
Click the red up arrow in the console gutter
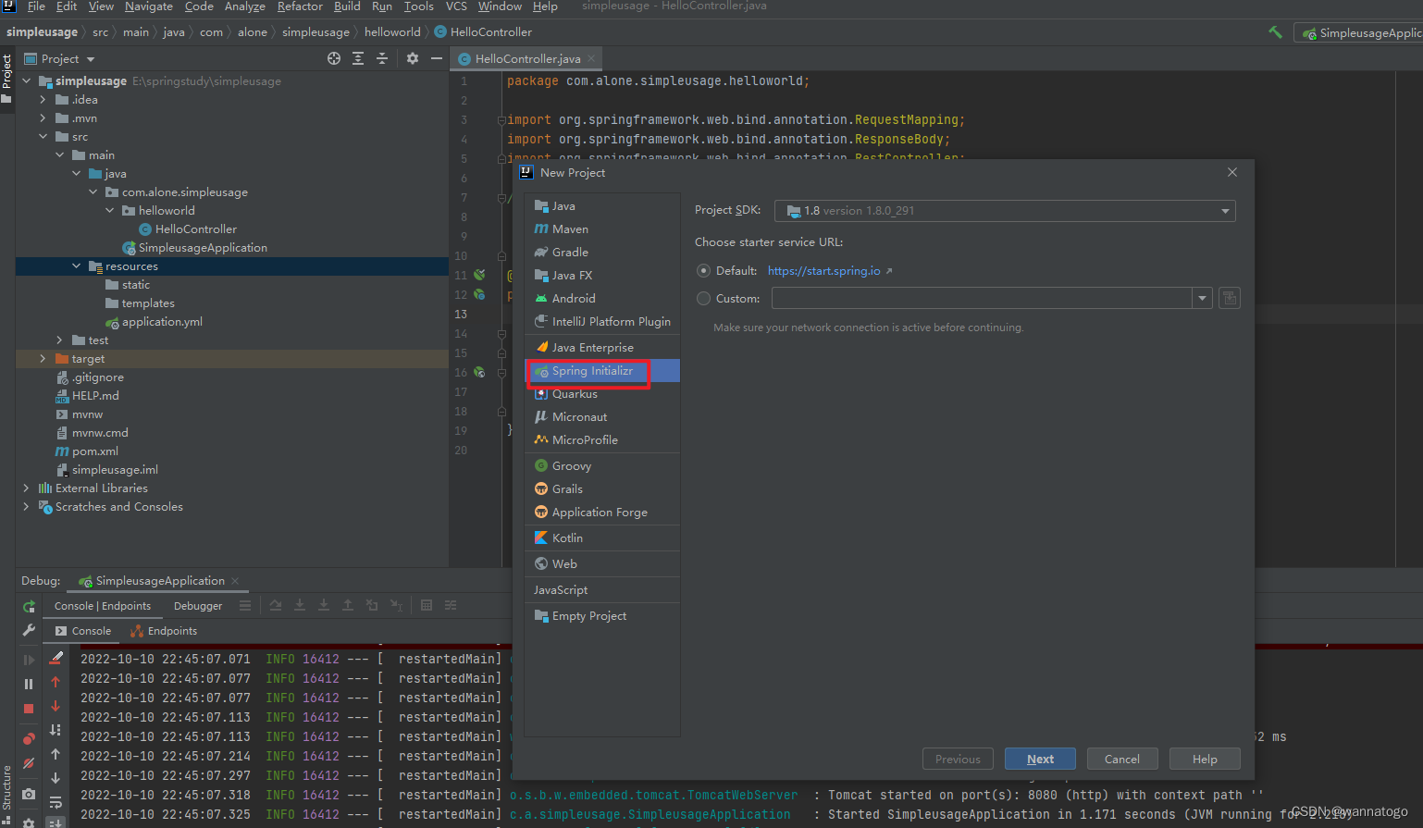tap(56, 682)
